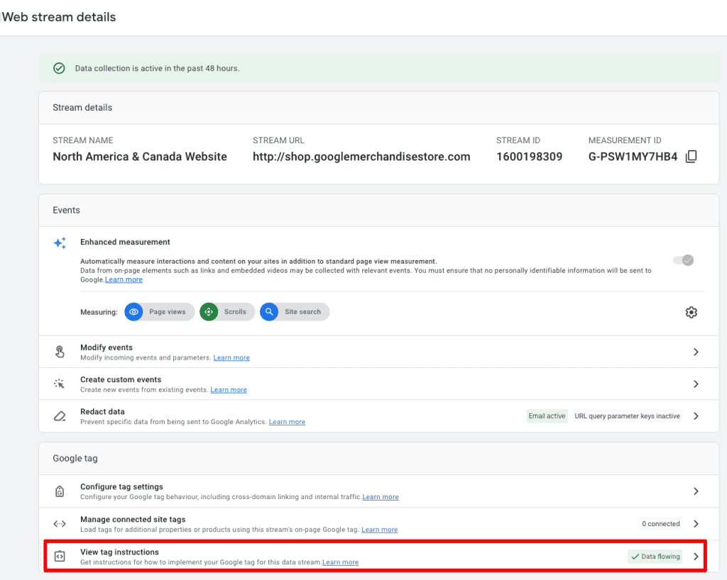727x580 pixels.
Task: Click the Redact data eraser icon
Action: click(x=60, y=416)
